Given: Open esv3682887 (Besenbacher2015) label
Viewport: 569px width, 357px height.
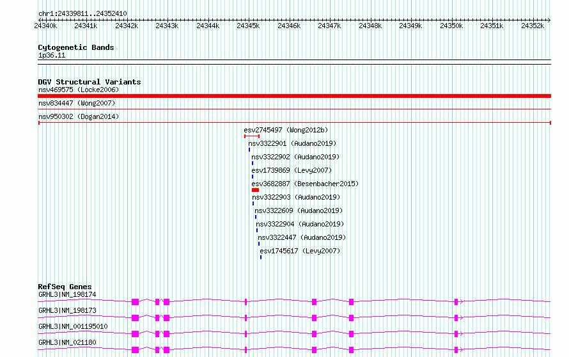Looking at the screenshot, I should [305, 184].
